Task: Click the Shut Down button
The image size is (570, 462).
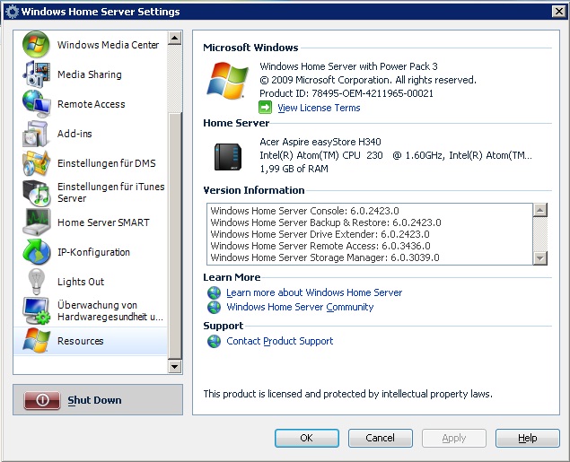Action: click(x=98, y=400)
